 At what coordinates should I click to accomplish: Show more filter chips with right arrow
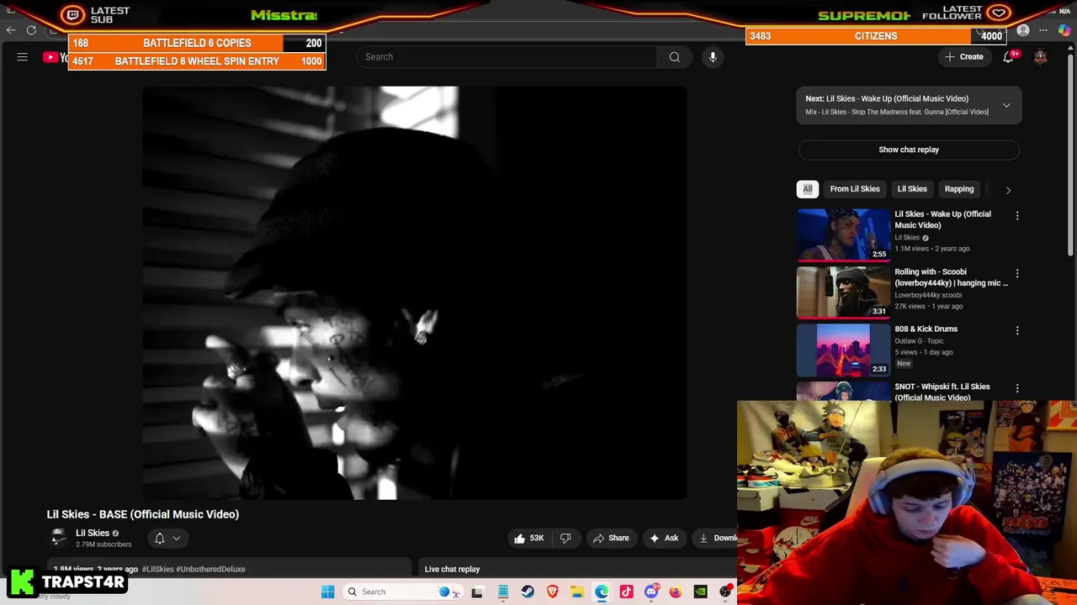(x=1008, y=190)
